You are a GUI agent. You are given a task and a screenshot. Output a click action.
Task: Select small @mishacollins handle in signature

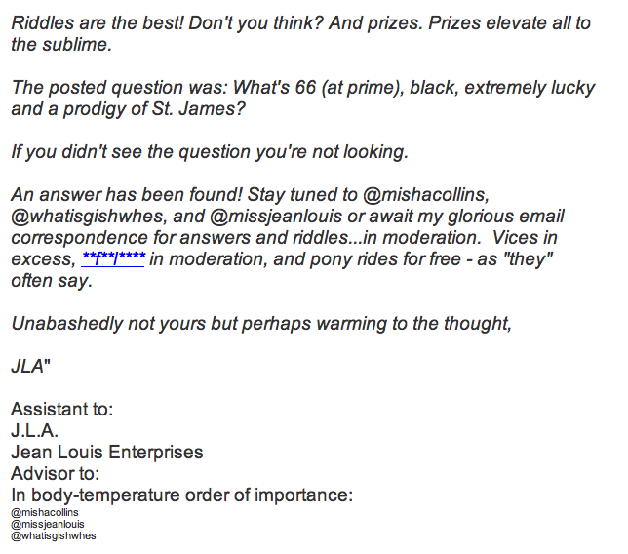(x=45, y=512)
